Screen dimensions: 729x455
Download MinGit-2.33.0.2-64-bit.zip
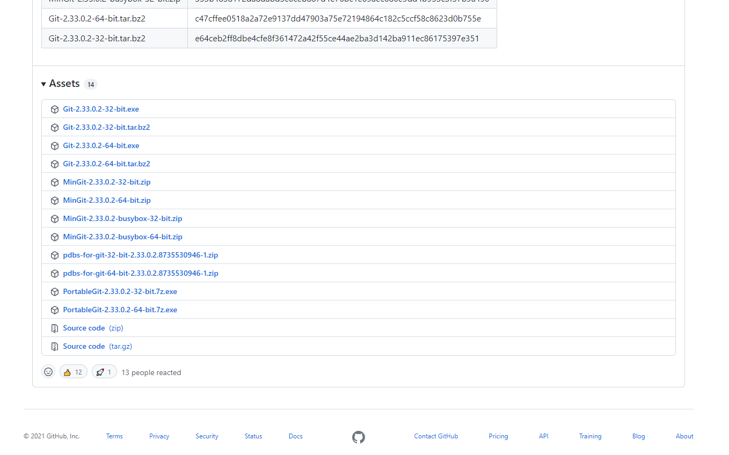[107, 200]
